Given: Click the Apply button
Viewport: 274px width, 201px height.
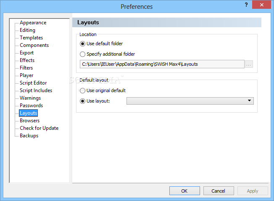Looking at the screenshot, I should (253, 191).
